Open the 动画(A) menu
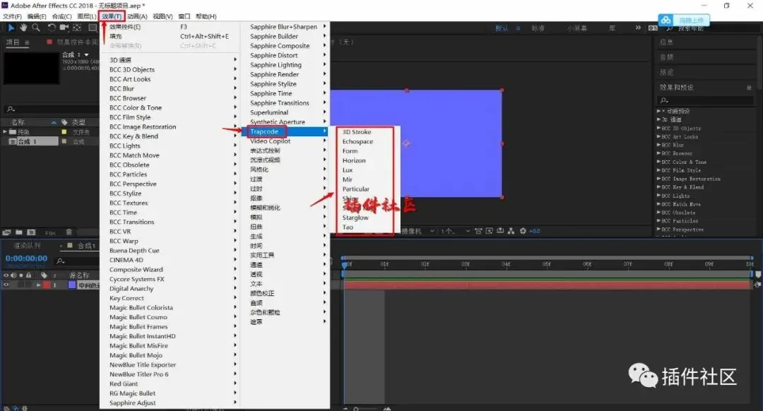 pos(137,16)
